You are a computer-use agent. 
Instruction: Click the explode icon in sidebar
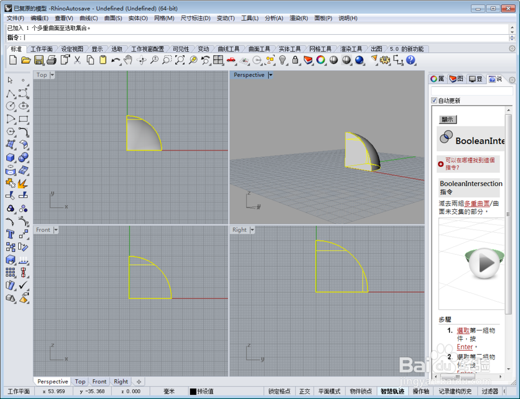click(x=23, y=183)
